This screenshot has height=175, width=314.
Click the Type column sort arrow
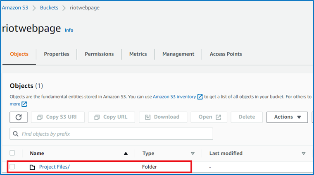coord(193,153)
